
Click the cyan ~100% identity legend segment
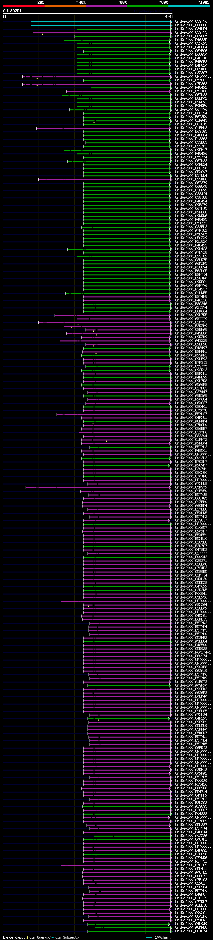tap(189, 6)
